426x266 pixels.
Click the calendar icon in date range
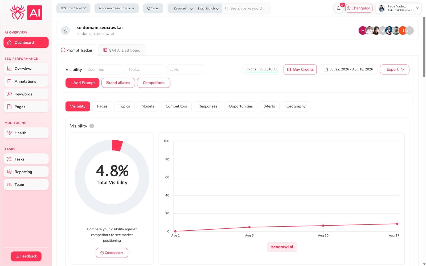tap(325, 69)
